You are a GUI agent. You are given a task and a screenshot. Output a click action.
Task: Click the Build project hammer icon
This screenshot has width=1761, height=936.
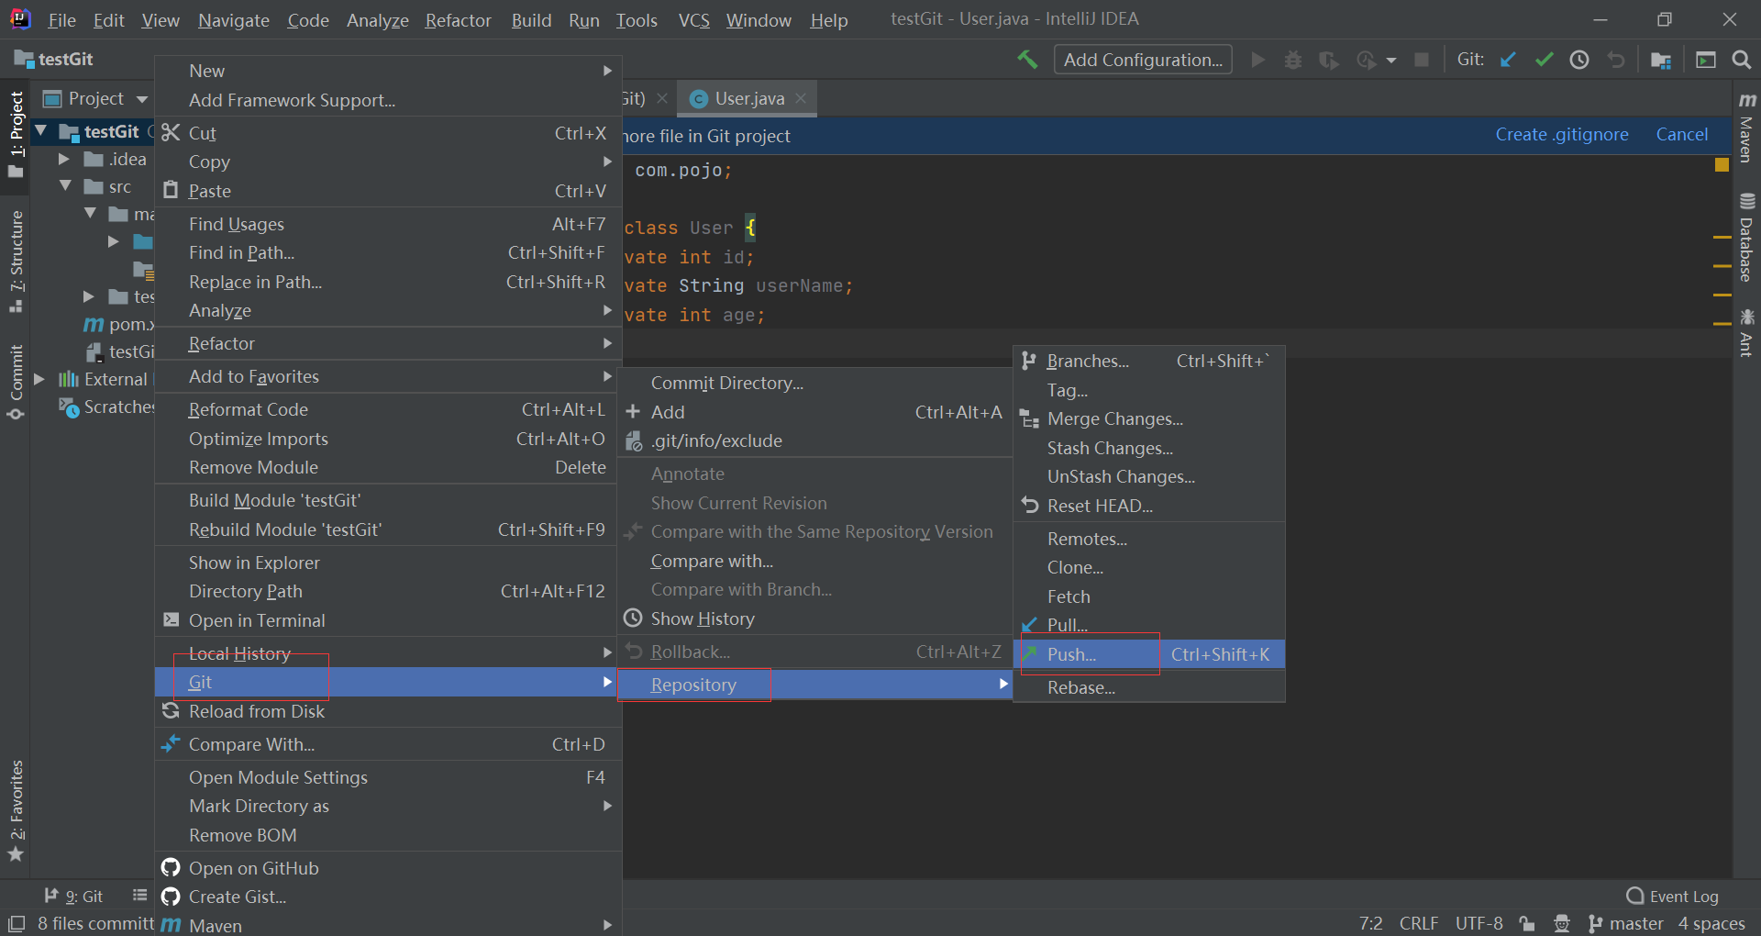point(1027,60)
